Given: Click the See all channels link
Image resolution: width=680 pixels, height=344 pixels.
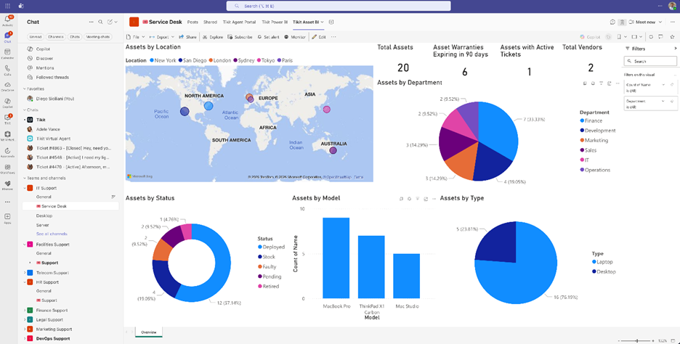Looking at the screenshot, I should (52, 234).
